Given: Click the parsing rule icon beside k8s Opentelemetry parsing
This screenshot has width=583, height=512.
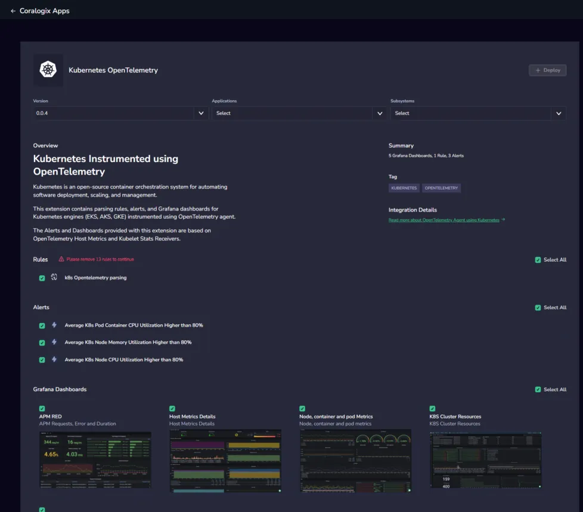Looking at the screenshot, I should click(x=54, y=277).
